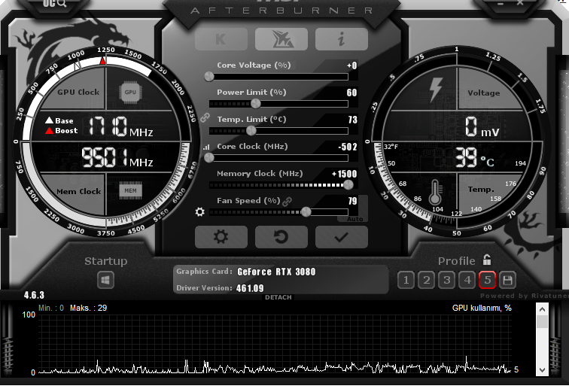The image size is (569, 389).
Task: Click the Power Limit slider handle
Action: pyautogui.click(x=256, y=104)
